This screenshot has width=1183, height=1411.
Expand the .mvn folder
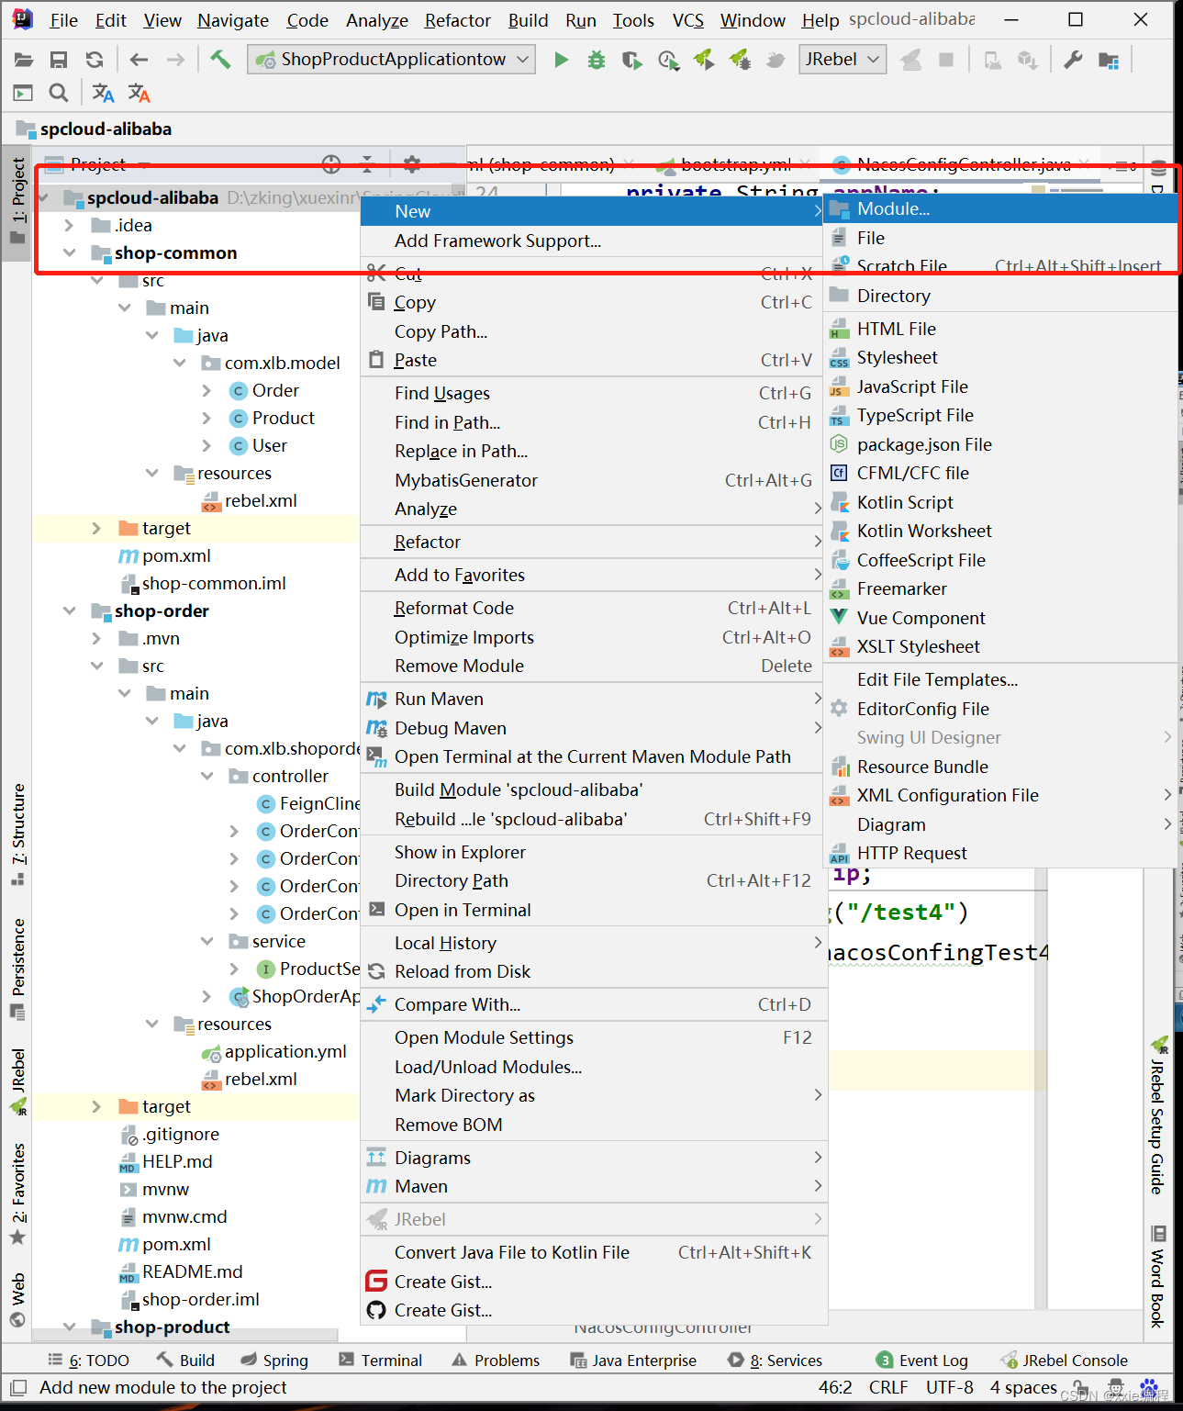click(x=96, y=638)
